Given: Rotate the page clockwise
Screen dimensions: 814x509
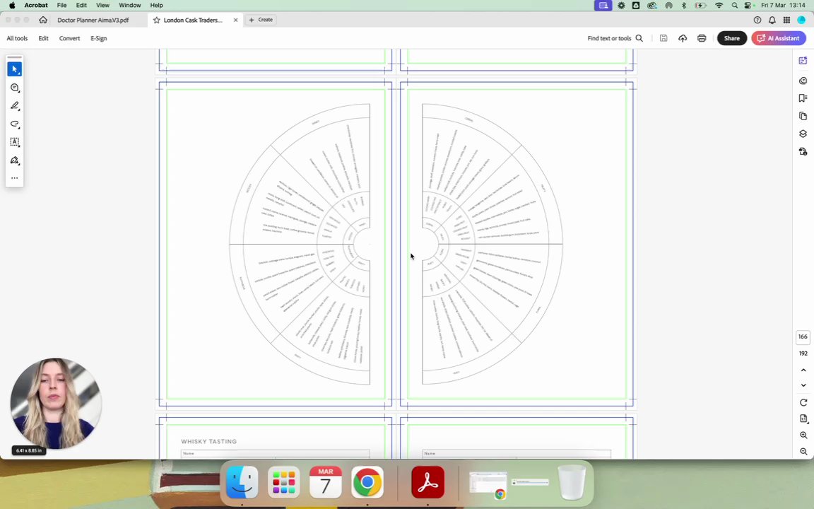Looking at the screenshot, I should (803, 402).
